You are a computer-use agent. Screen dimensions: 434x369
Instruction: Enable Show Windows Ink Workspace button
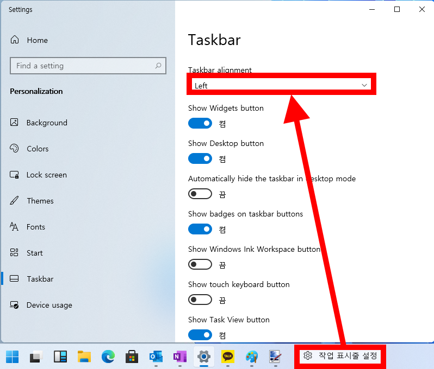[200, 264]
